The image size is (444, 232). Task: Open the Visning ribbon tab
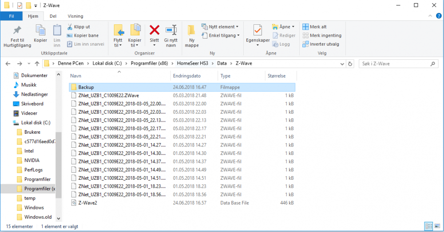click(x=75, y=16)
